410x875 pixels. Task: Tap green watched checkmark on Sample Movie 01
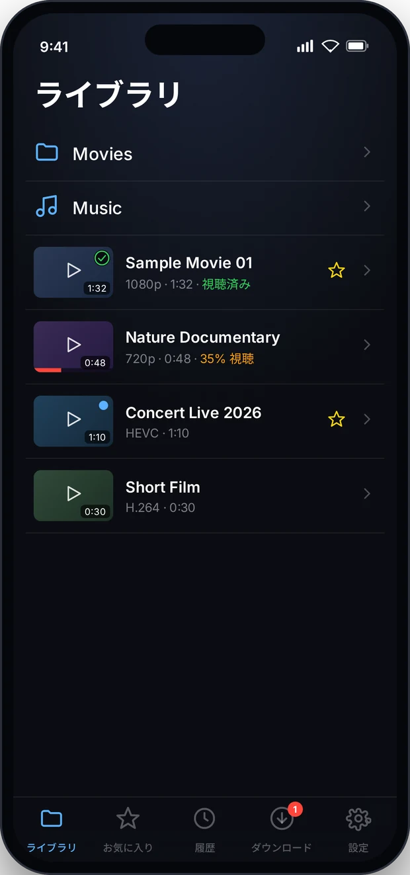pyautogui.click(x=102, y=258)
